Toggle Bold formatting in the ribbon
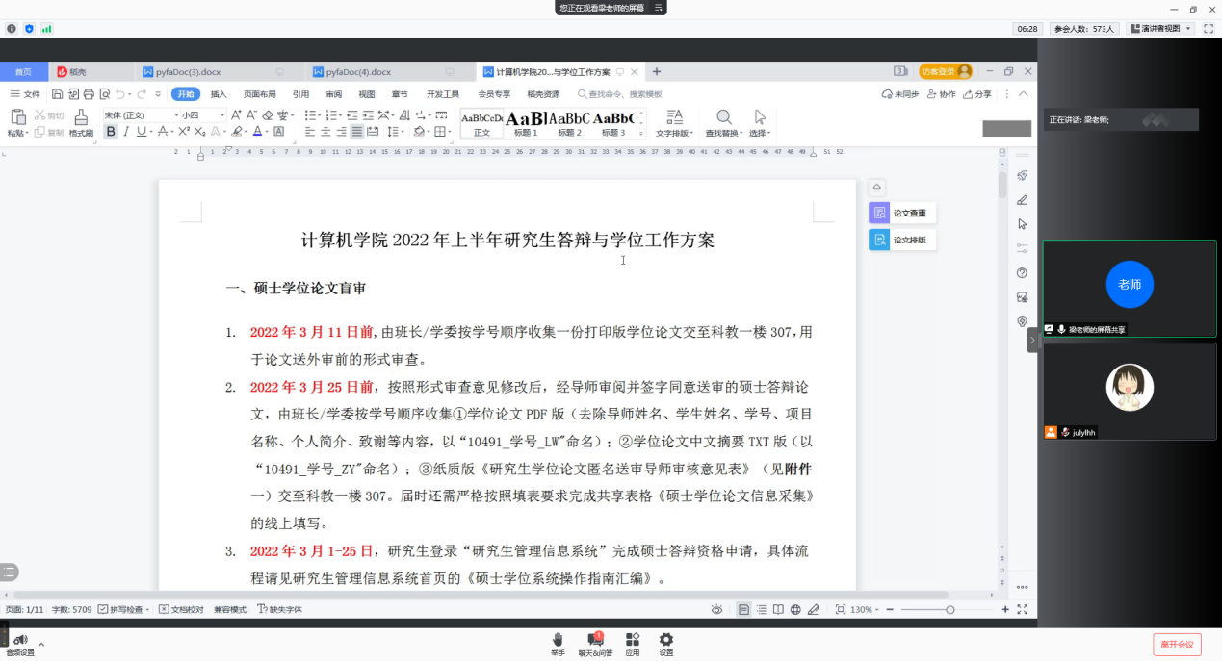The image size is (1222, 661). [111, 132]
